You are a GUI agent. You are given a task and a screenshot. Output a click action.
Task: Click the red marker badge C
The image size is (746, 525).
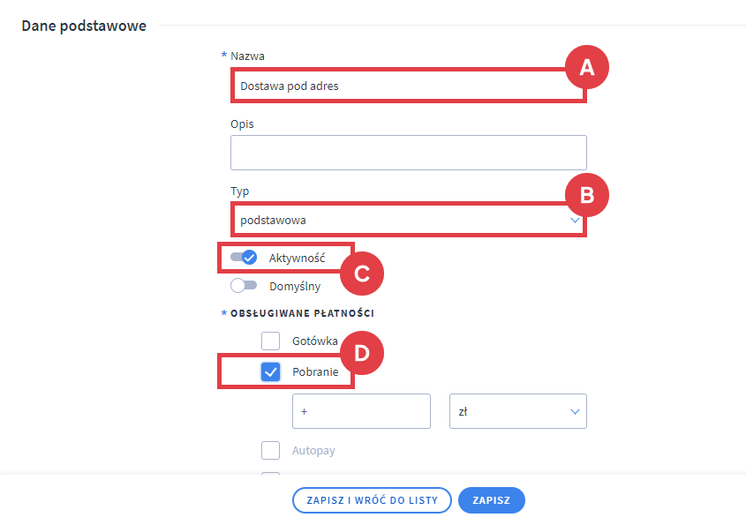tap(361, 273)
